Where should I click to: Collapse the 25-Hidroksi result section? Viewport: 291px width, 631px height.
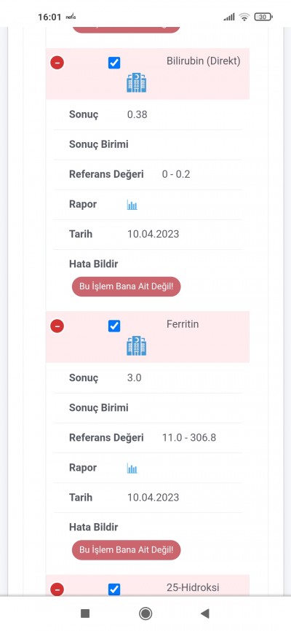click(57, 589)
